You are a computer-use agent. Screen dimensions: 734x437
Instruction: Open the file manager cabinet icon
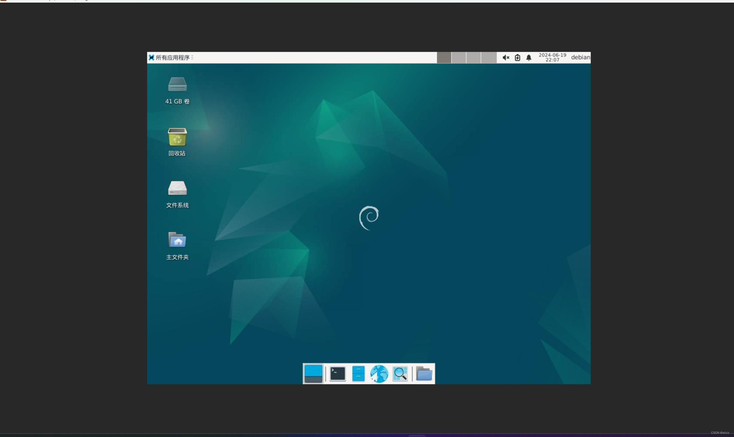click(x=358, y=374)
